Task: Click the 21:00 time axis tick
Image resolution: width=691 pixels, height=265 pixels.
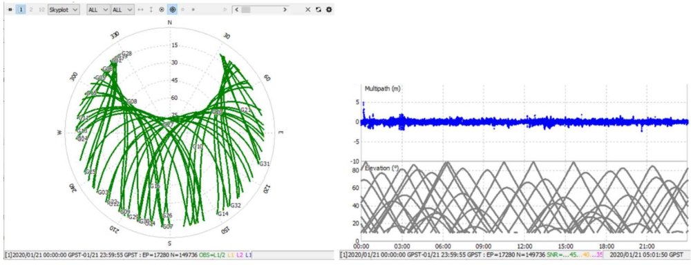Action: pyautogui.click(x=647, y=246)
